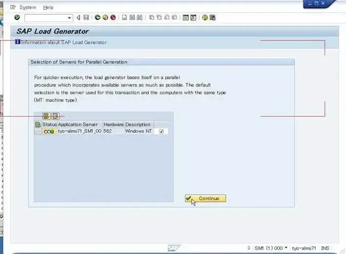Open the SAP window menu icon

[13, 7]
